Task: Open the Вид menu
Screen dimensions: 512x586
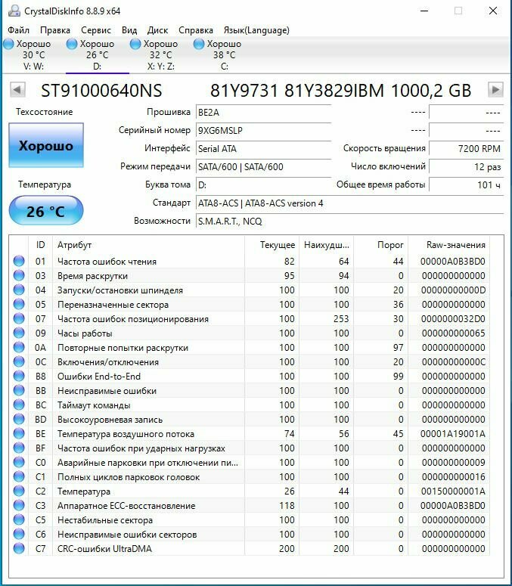Action: 129,30
